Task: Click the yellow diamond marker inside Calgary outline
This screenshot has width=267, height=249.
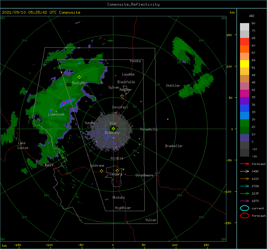Action: 117,171
